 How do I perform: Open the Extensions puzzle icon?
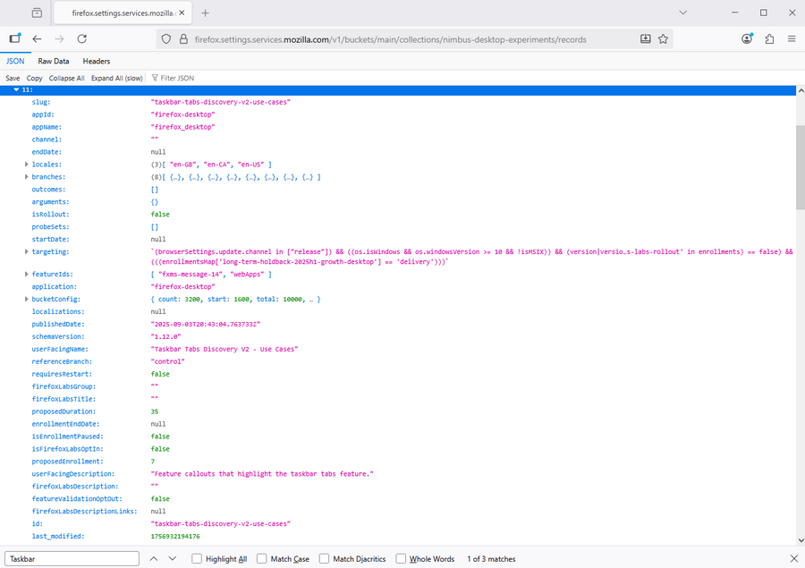tap(769, 39)
